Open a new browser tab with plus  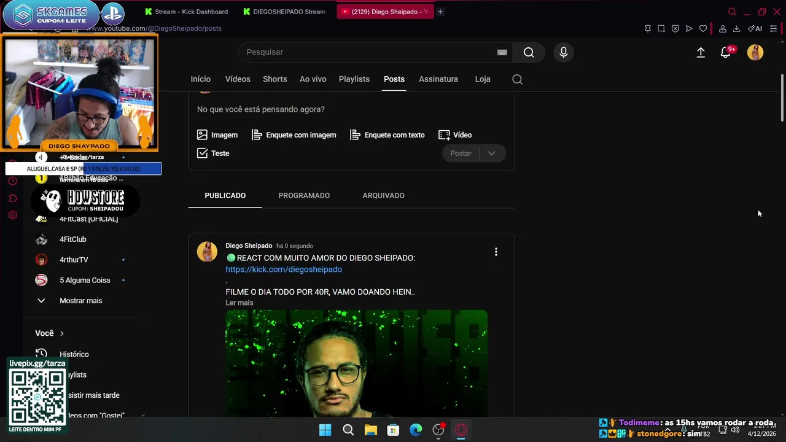440,12
